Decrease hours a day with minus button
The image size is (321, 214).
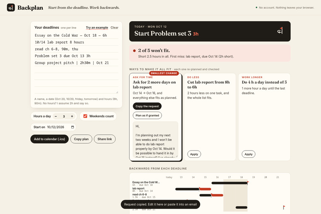tap(56, 116)
